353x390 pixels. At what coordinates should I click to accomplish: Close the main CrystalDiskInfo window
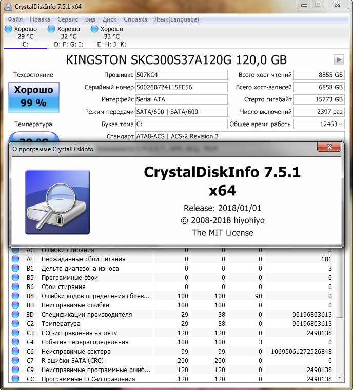pos(337,5)
